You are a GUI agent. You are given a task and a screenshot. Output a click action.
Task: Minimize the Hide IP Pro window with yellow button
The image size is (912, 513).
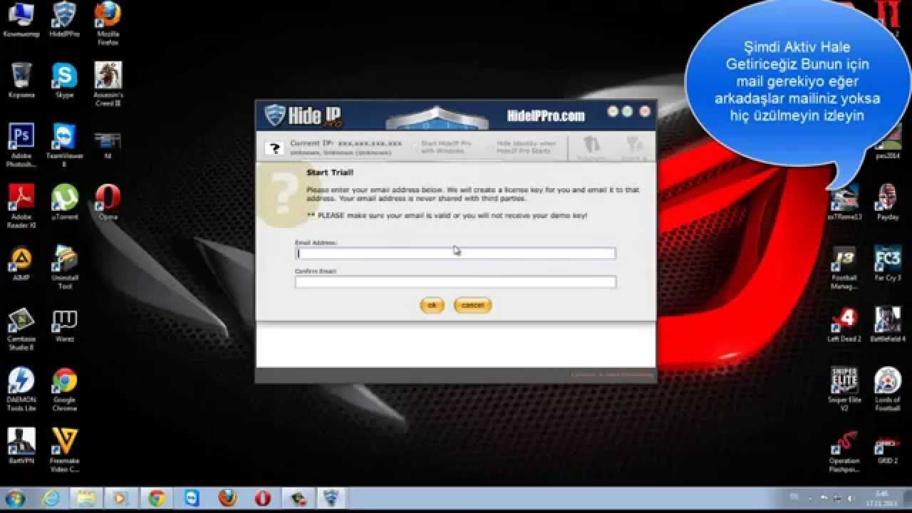[612, 111]
